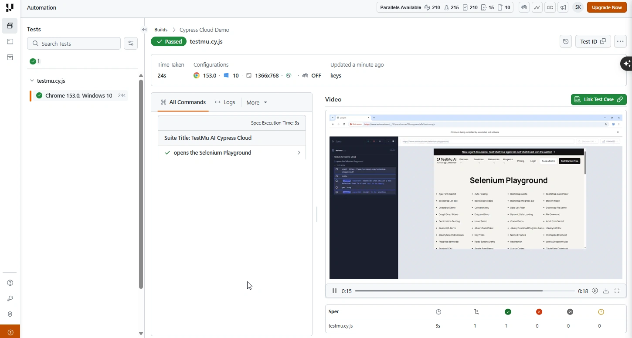Switch the video to fullscreen

(617, 291)
